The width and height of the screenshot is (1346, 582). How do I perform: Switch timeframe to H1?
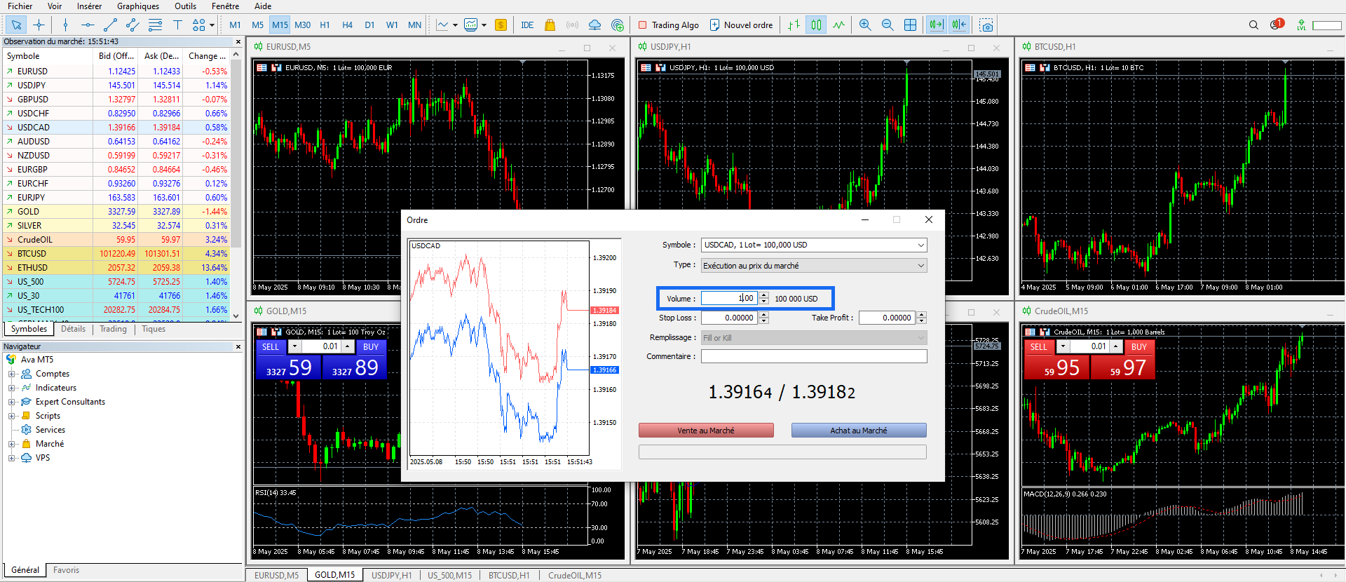click(x=325, y=25)
